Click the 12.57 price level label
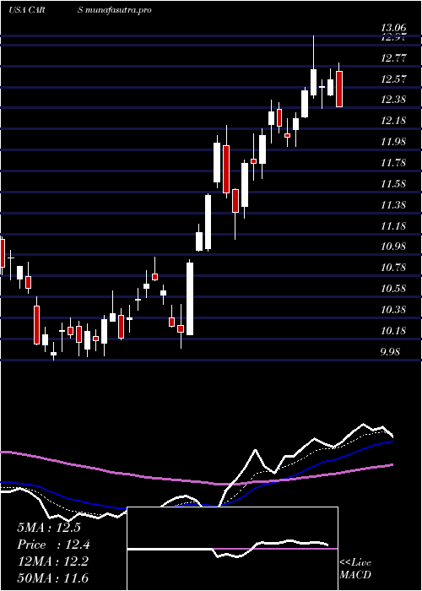 393,79
